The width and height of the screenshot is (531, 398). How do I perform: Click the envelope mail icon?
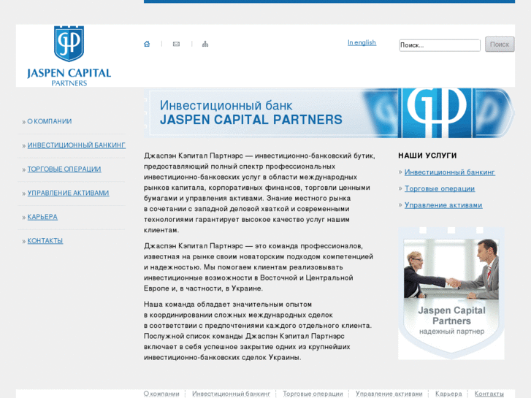pyautogui.click(x=176, y=44)
